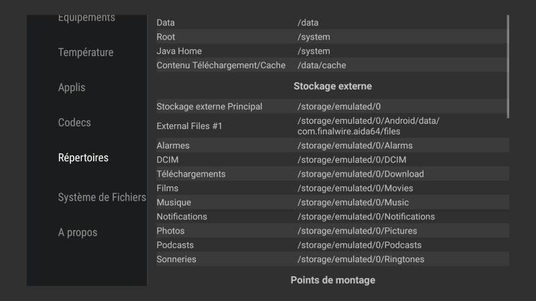
Task: Click the Films directory row
Action: (332, 188)
